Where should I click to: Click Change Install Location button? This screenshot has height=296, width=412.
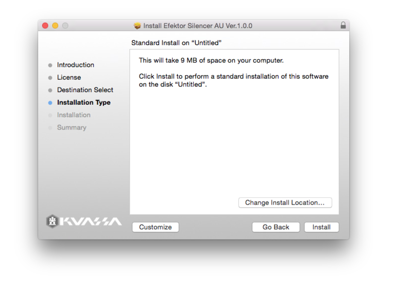pyautogui.click(x=285, y=202)
